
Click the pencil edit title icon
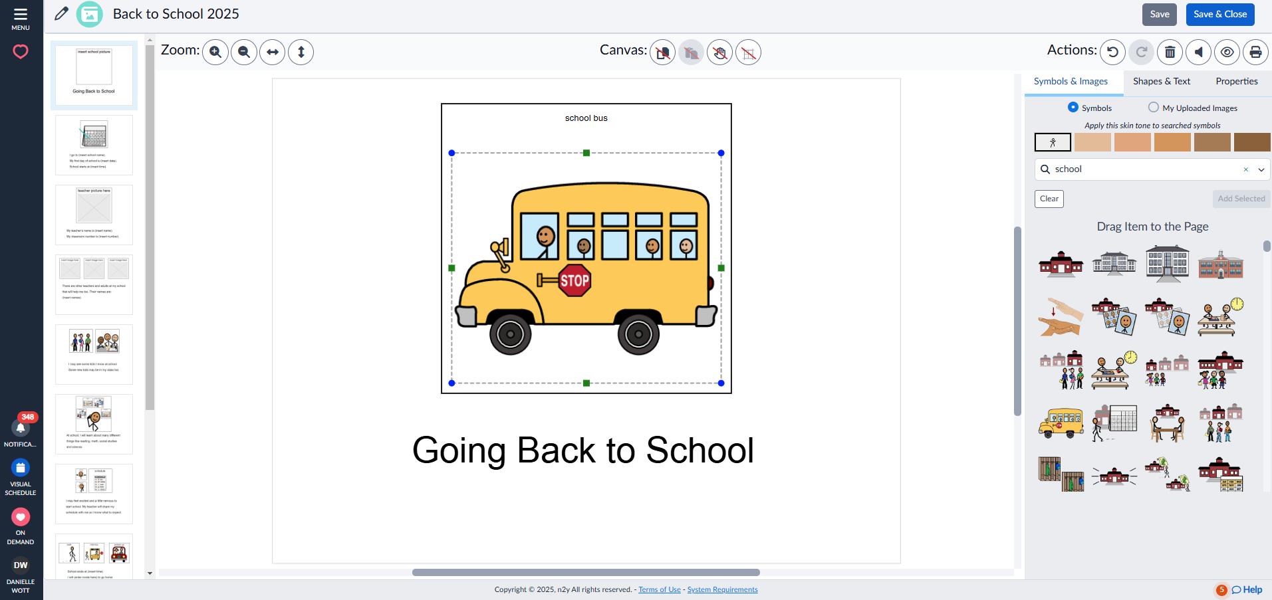pos(61,14)
